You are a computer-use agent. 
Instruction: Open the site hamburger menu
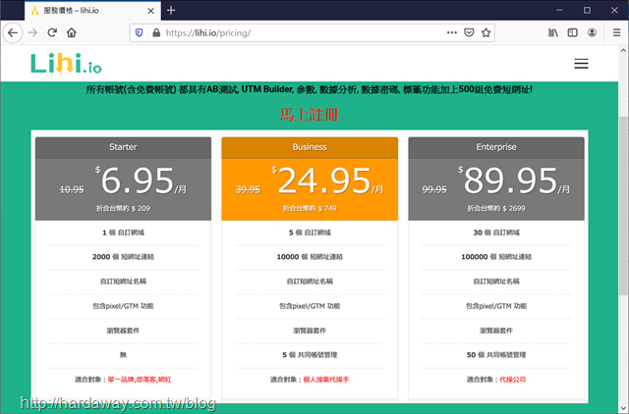[581, 64]
